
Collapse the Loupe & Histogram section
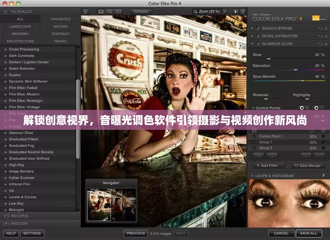[x=252, y=176]
